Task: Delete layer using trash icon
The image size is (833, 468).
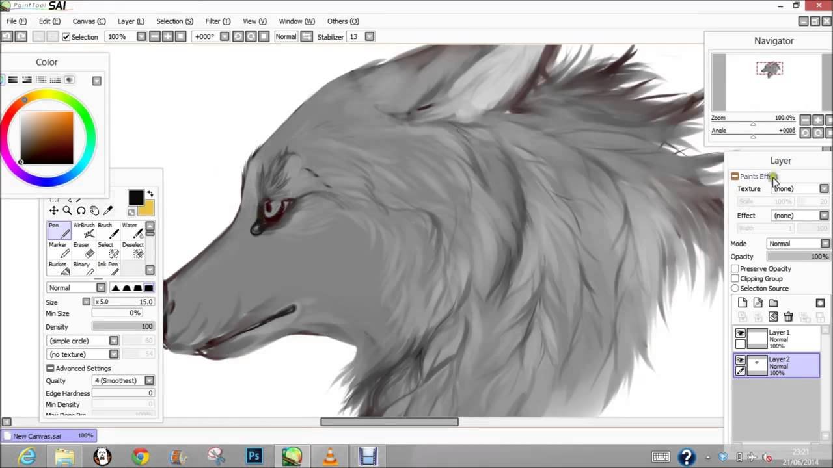Action: 788,317
